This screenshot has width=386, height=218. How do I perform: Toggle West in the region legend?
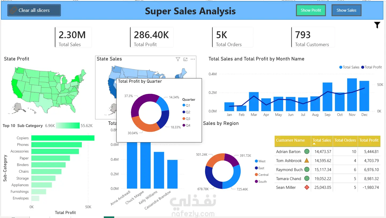pos(260,161)
